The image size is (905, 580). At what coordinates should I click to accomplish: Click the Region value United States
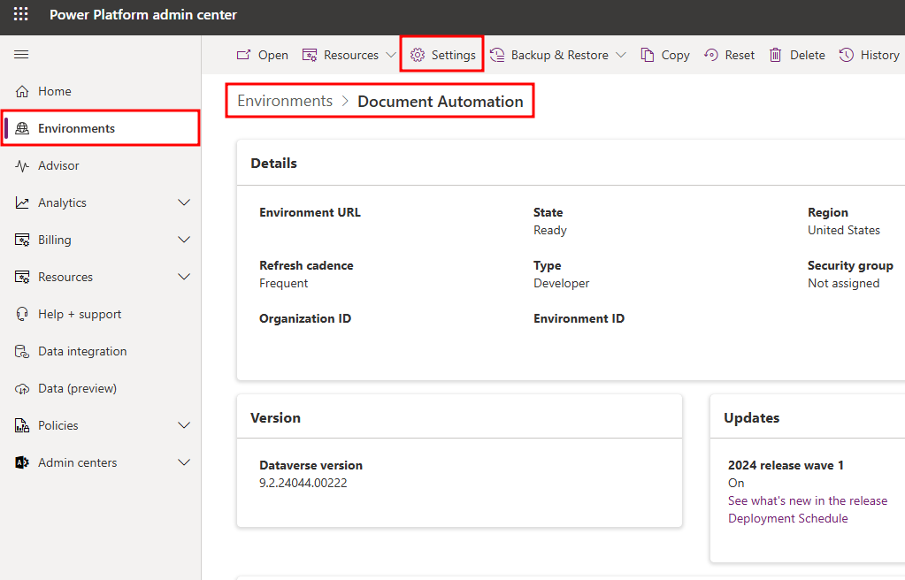tap(844, 230)
